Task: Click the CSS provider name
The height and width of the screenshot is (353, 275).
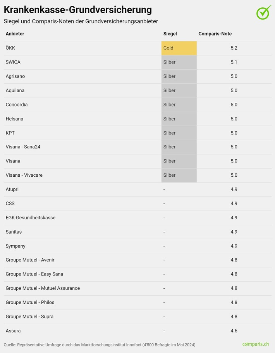Action: point(10,203)
